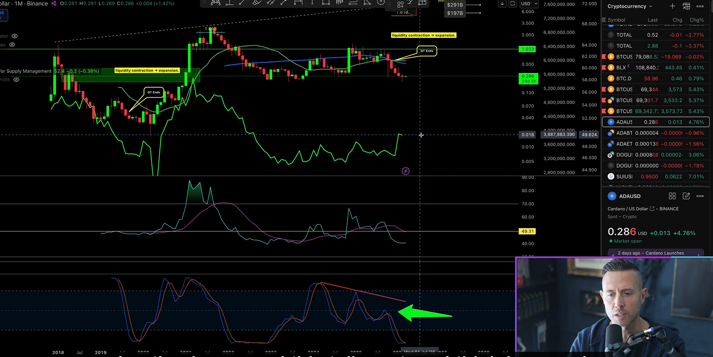713x357 pixels.
Task: Add a symbol to the watchlist
Action: (x=672, y=6)
